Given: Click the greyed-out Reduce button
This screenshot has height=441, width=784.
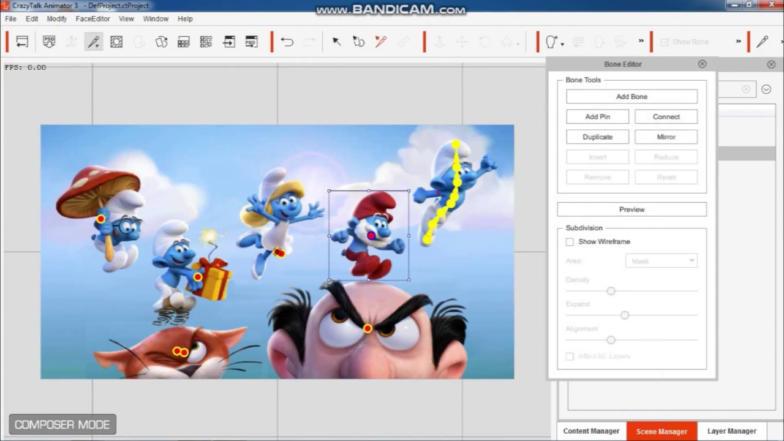Looking at the screenshot, I should (x=666, y=157).
